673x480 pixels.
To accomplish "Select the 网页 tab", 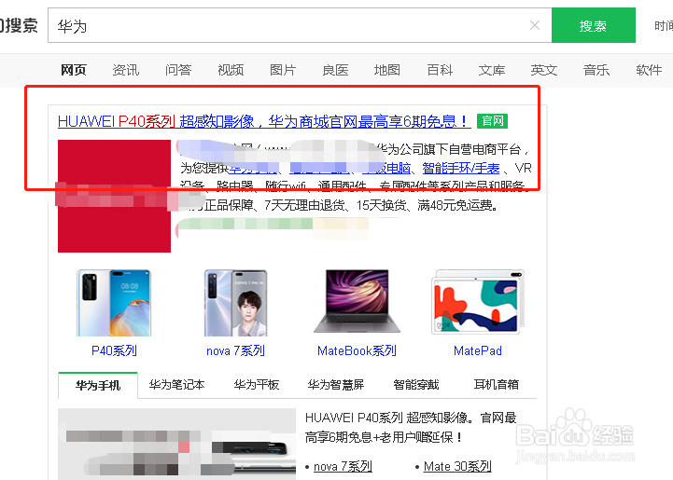I will coord(74,70).
